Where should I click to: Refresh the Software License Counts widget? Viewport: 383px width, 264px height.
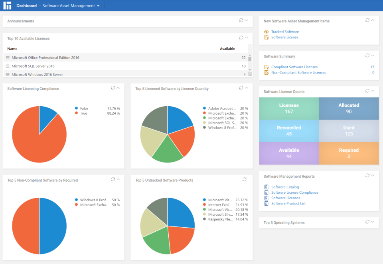(x=367, y=91)
